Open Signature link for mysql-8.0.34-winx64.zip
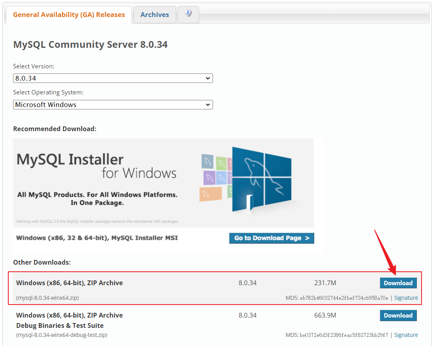This screenshot has width=433, height=346. 406,298
